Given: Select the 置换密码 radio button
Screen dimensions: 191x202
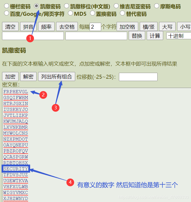Looking at the screenshot, I should click(x=92, y=13).
